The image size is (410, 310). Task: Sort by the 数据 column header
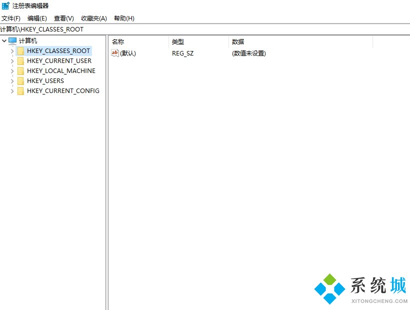pyautogui.click(x=300, y=42)
